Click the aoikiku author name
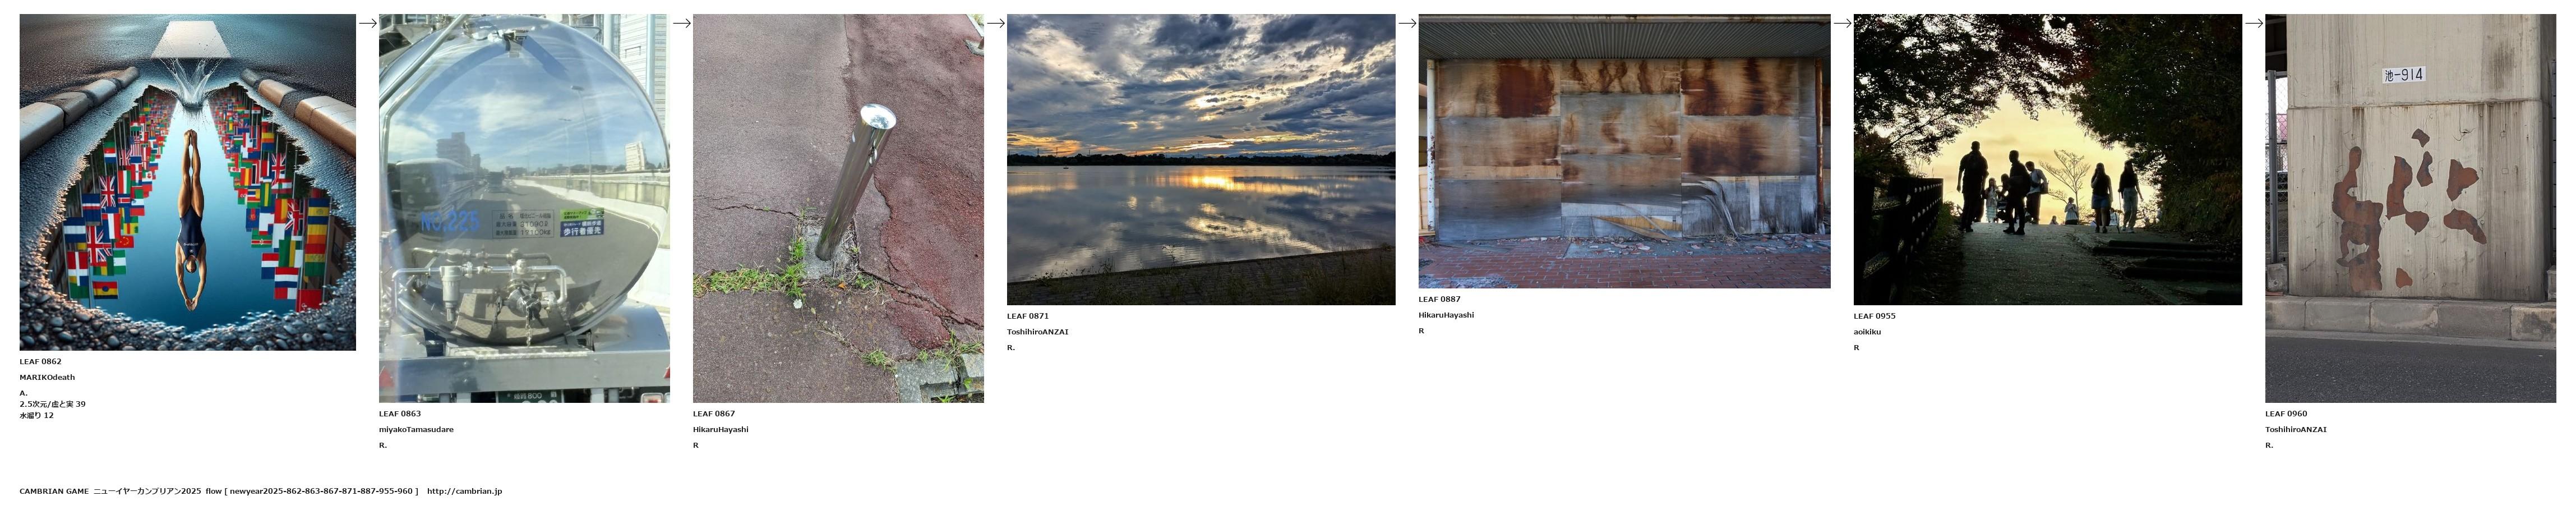The image size is (2576, 505). [1867, 332]
